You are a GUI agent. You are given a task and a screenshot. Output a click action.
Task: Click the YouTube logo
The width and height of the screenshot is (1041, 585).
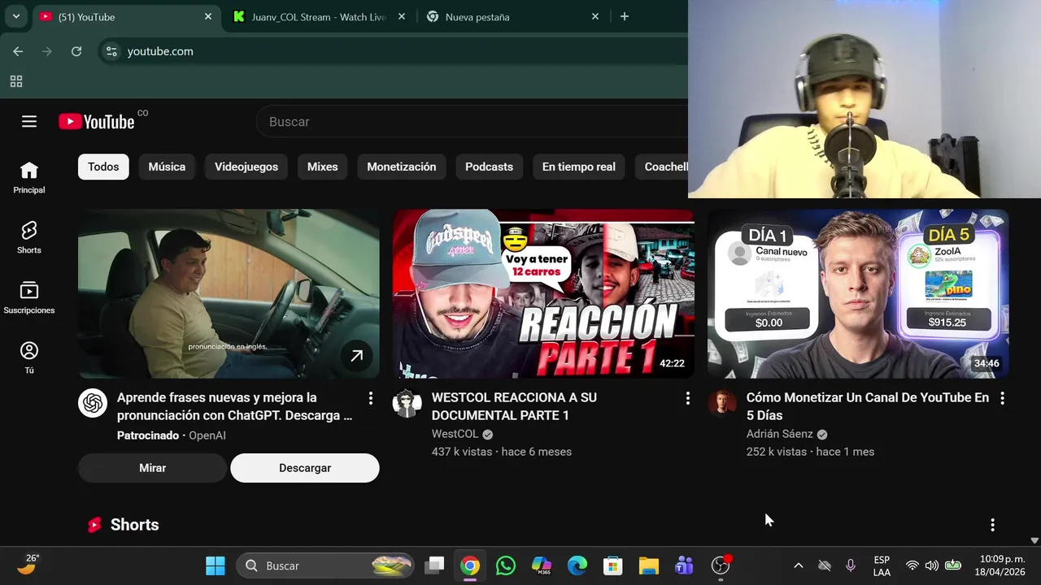click(96, 122)
